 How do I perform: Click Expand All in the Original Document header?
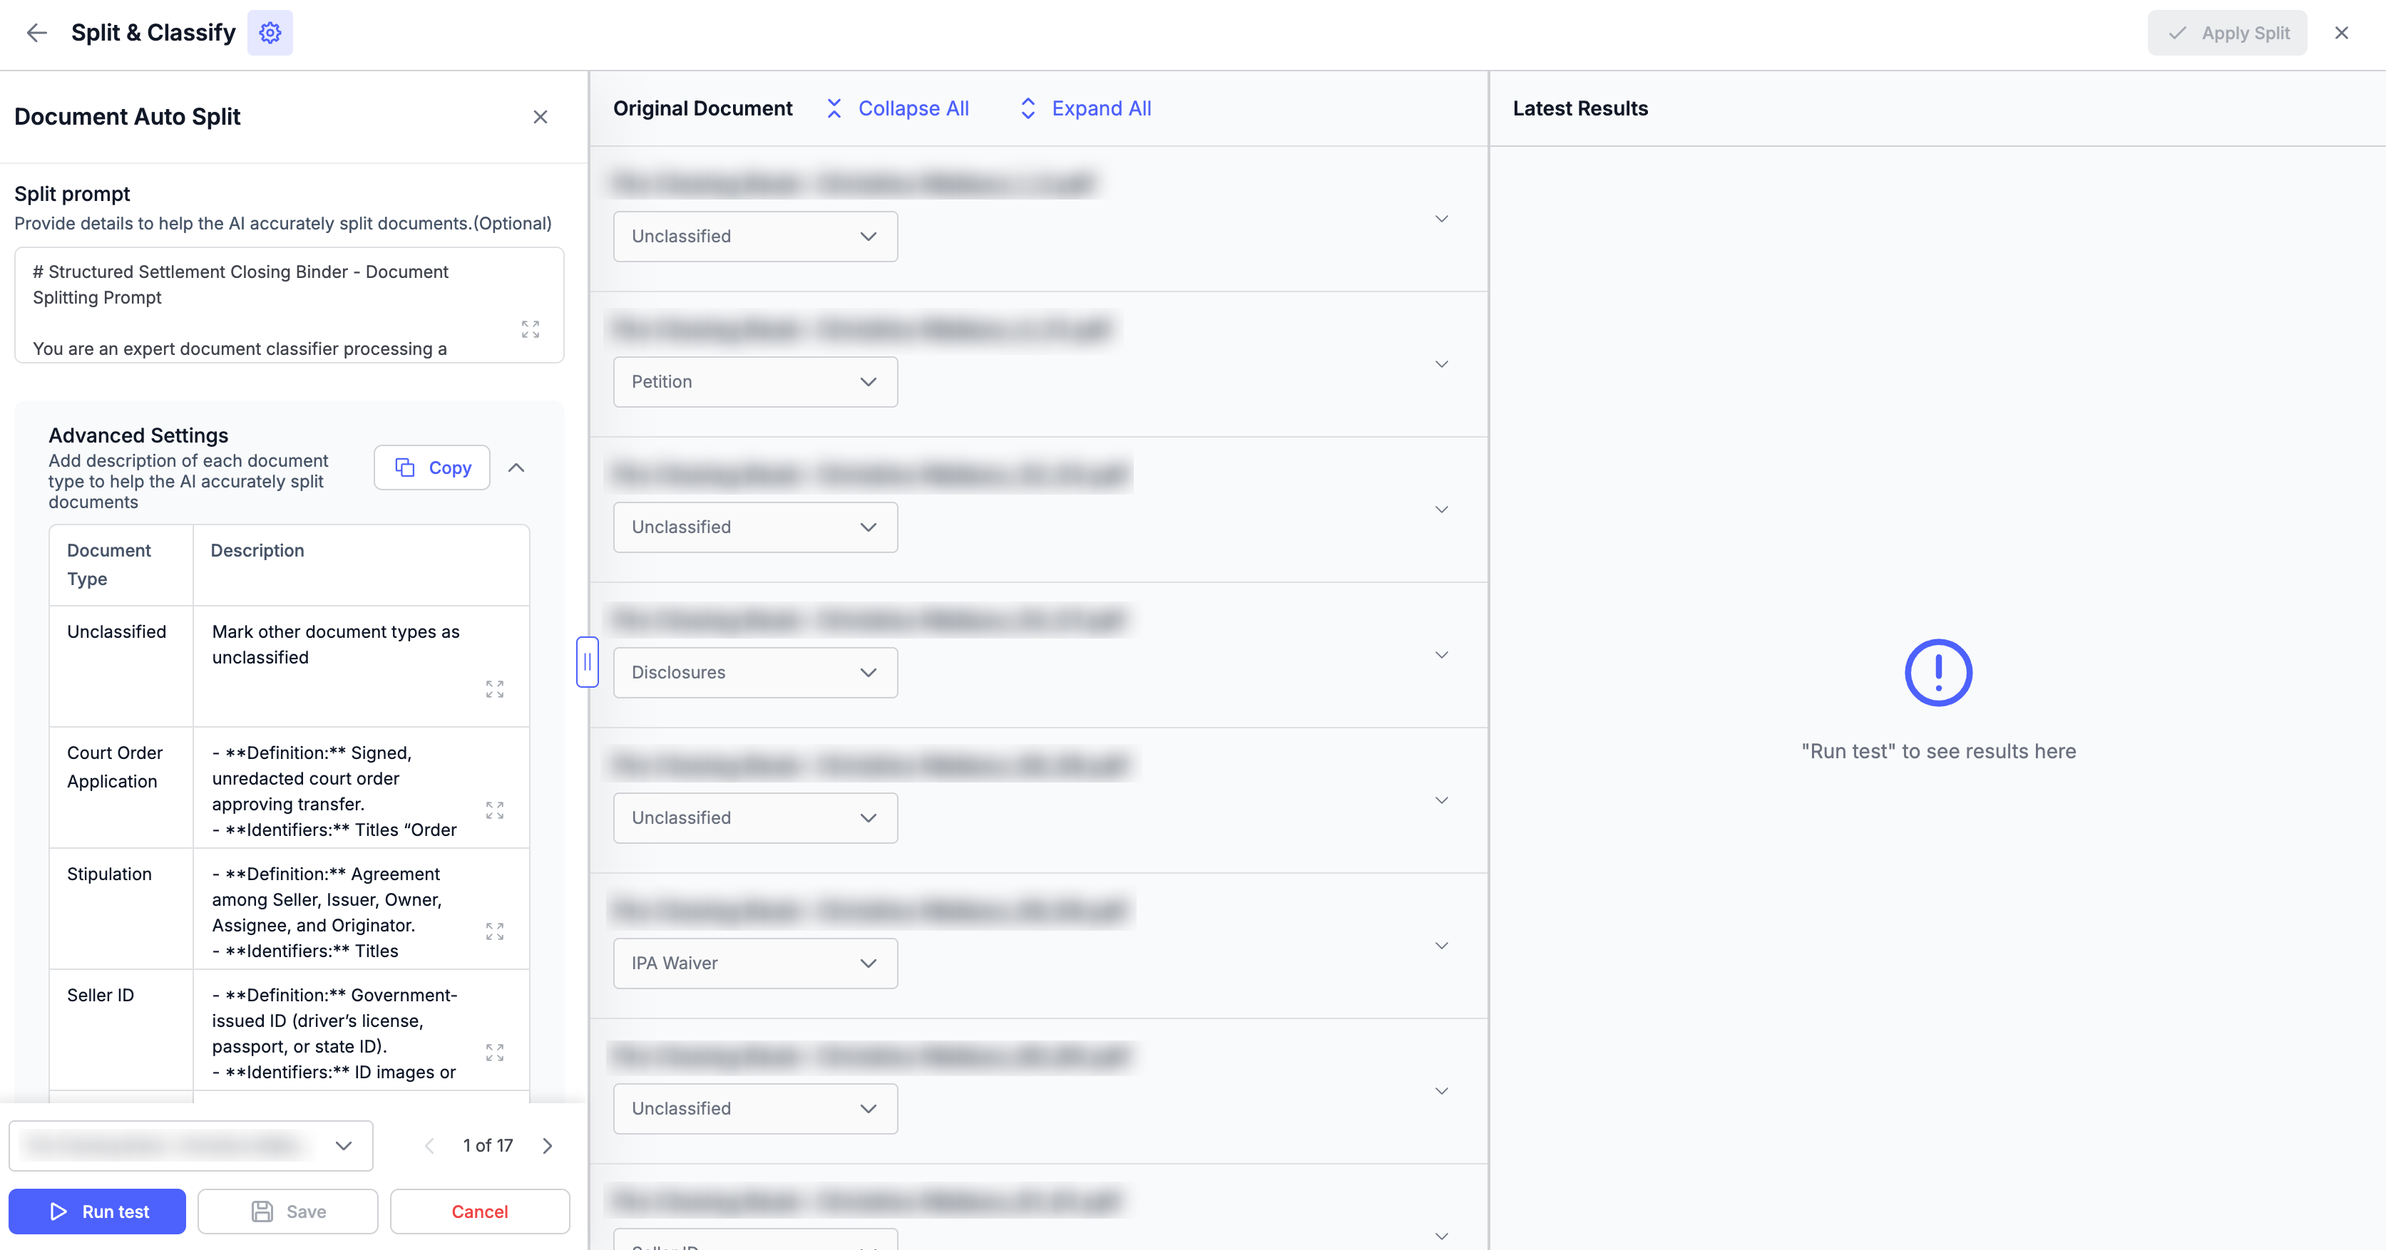(1085, 108)
